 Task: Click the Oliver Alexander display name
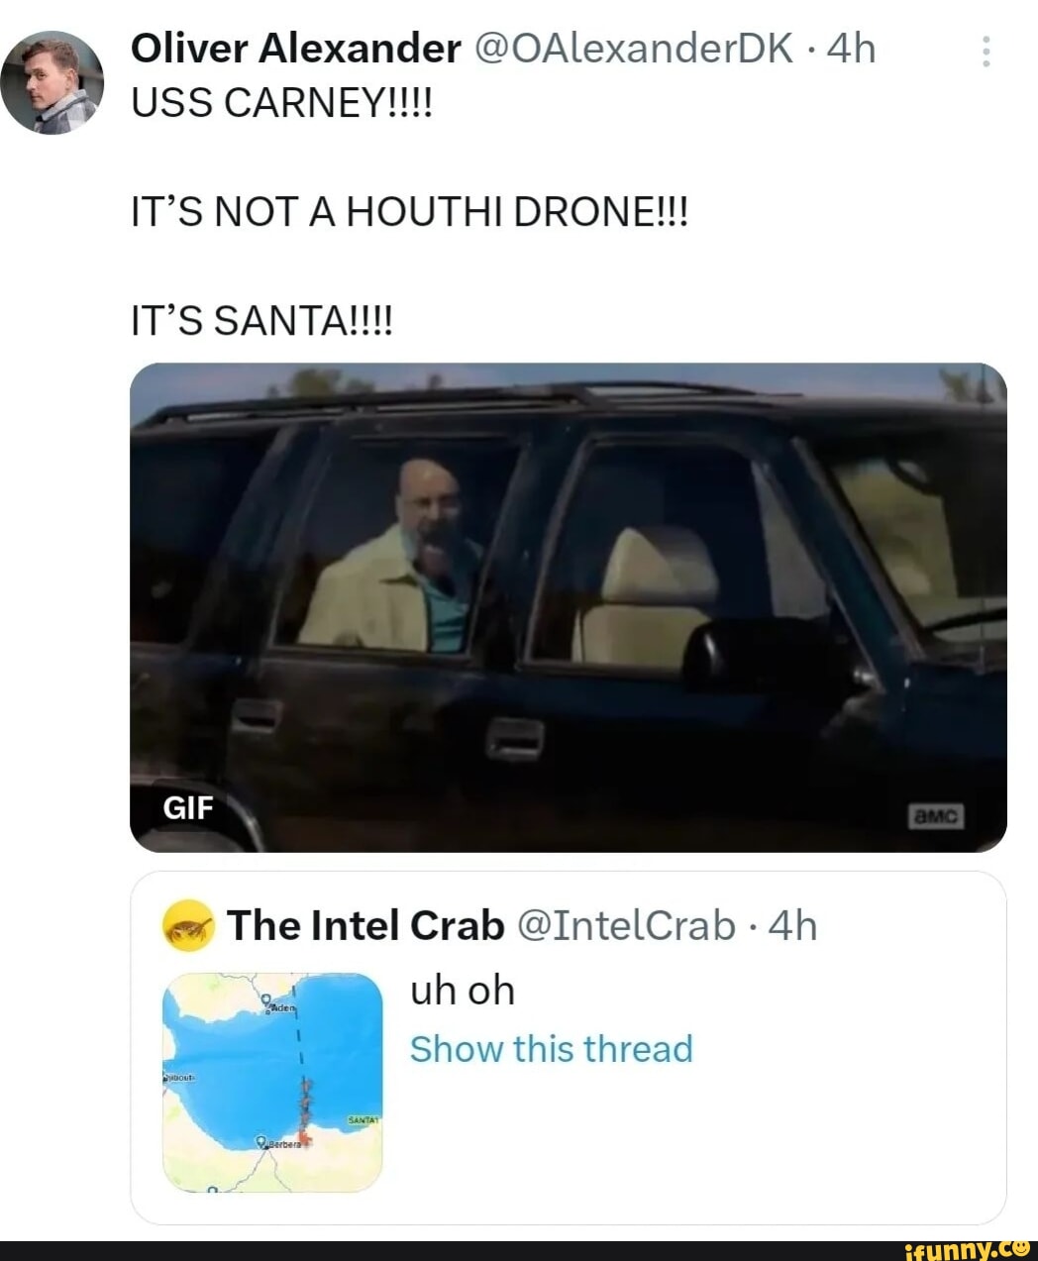click(295, 48)
